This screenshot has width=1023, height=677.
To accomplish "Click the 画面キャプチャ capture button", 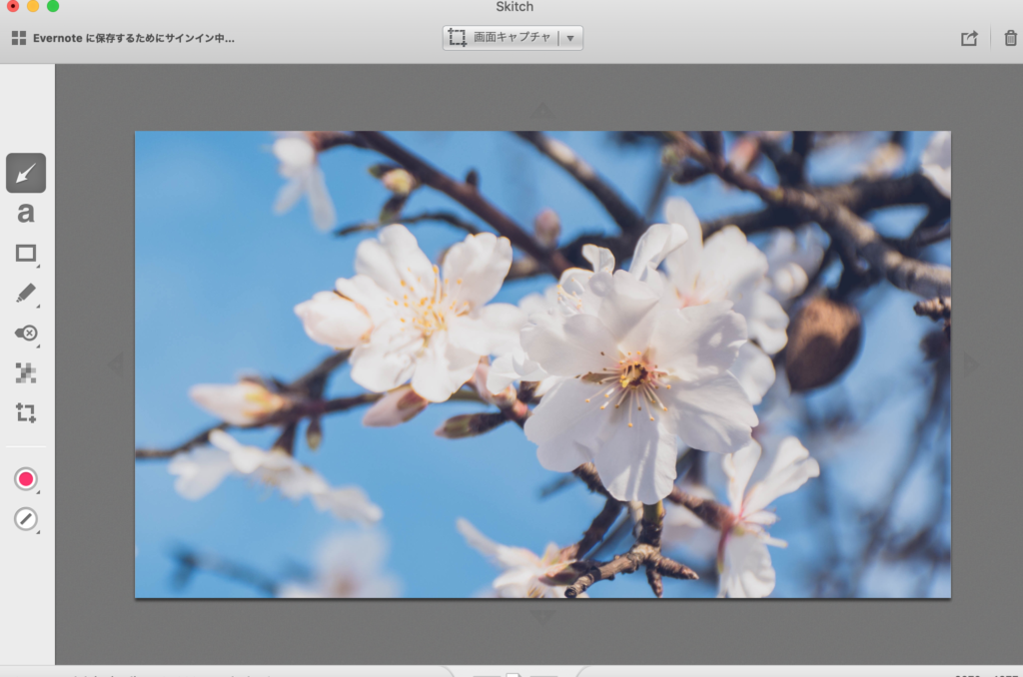I will click(x=500, y=38).
